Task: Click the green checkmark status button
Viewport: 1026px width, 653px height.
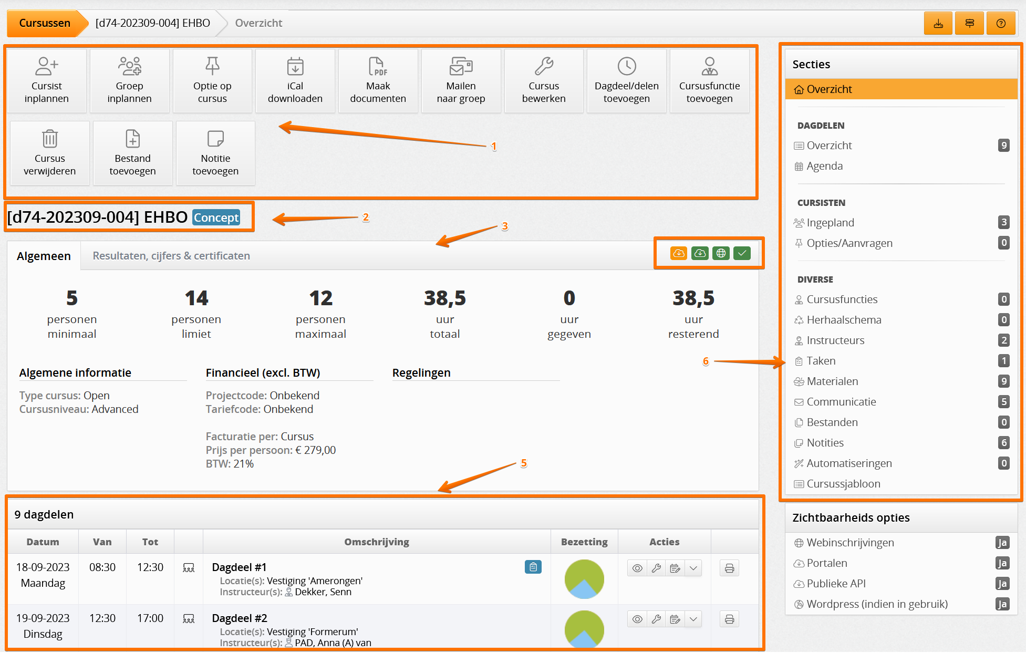Action: (742, 253)
